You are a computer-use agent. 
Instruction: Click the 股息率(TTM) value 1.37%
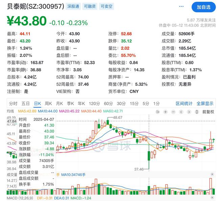click(x=196, y=70)
